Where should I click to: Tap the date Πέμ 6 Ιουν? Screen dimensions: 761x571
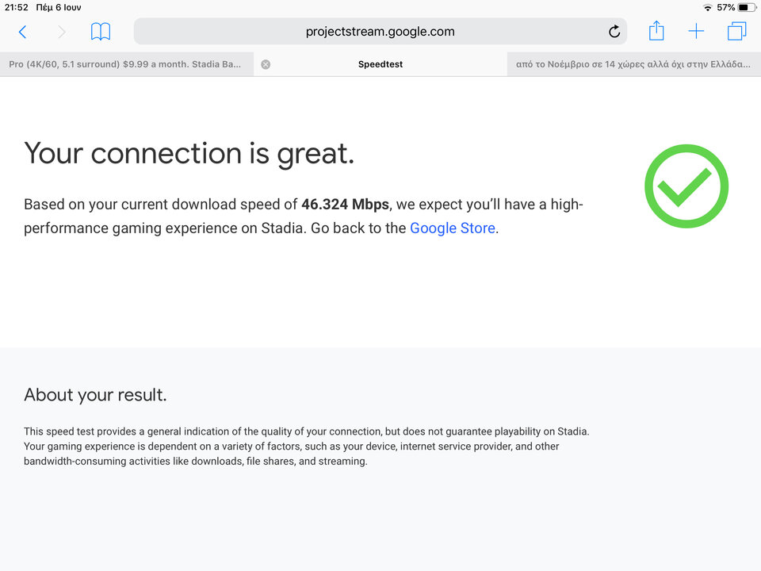(x=58, y=7)
